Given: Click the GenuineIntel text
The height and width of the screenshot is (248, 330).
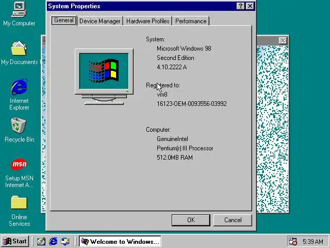Looking at the screenshot, I should pos(172,139).
